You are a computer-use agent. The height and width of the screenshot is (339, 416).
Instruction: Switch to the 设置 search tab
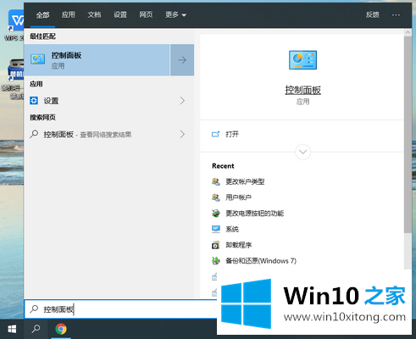coord(120,14)
